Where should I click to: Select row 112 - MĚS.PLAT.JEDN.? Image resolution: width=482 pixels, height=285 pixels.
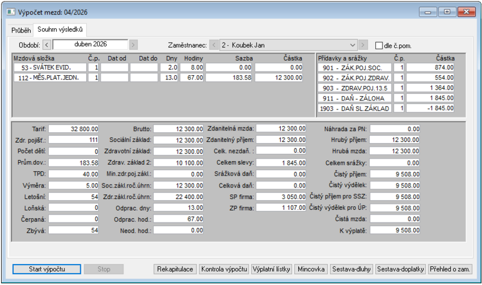pyautogui.click(x=50, y=78)
